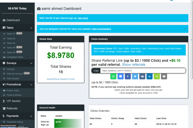Share via Facebook Messenger icon
Image resolution: width=193 pixels, height=128 pixels.
pyautogui.click(x=120, y=76)
